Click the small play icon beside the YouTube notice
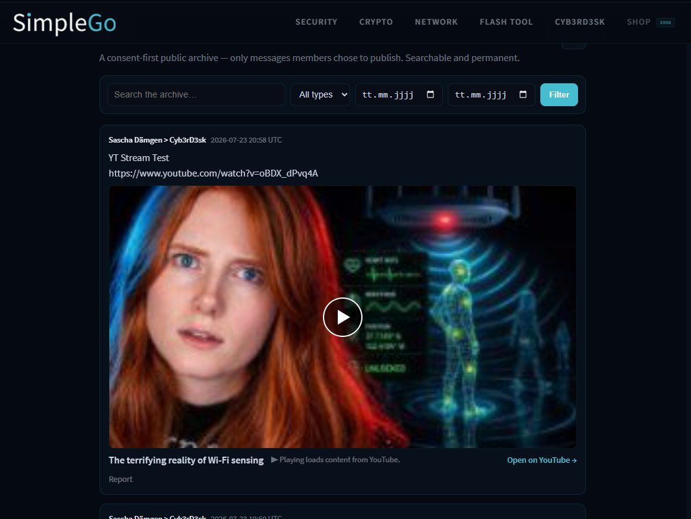 (274, 460)
